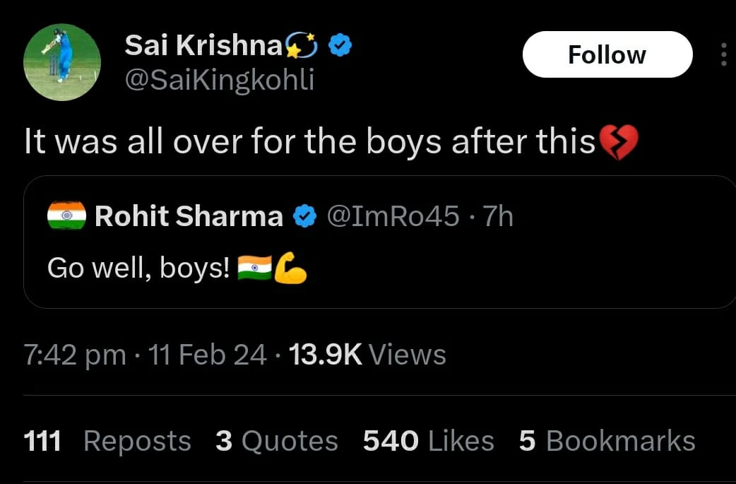Click the blue verified badge beside Sai Krishna

point(342,47)
